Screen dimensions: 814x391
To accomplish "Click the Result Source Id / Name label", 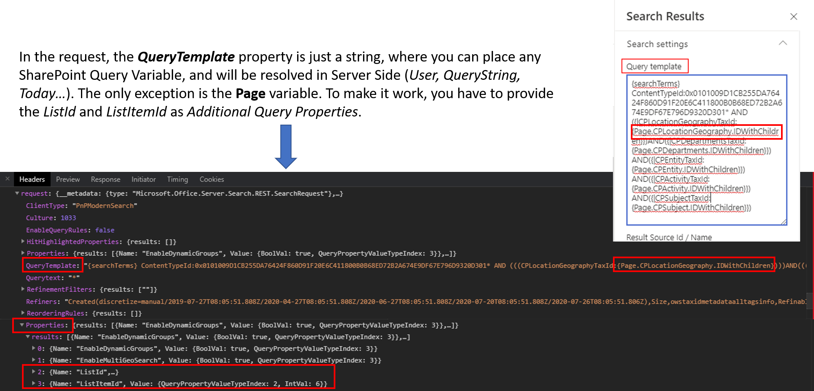I will pos(669,237).
